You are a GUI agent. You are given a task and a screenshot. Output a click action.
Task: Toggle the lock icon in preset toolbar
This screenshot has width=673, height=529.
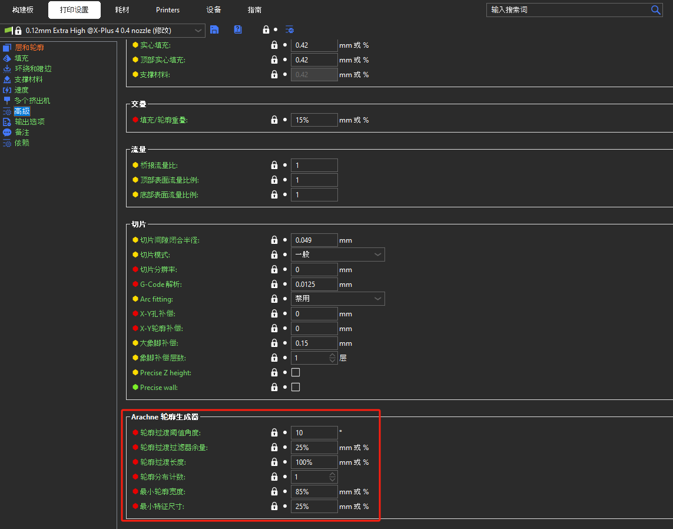(266, 29)
